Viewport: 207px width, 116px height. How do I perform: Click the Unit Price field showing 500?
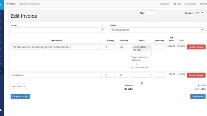pyautogui.click(x=124, y=47)
